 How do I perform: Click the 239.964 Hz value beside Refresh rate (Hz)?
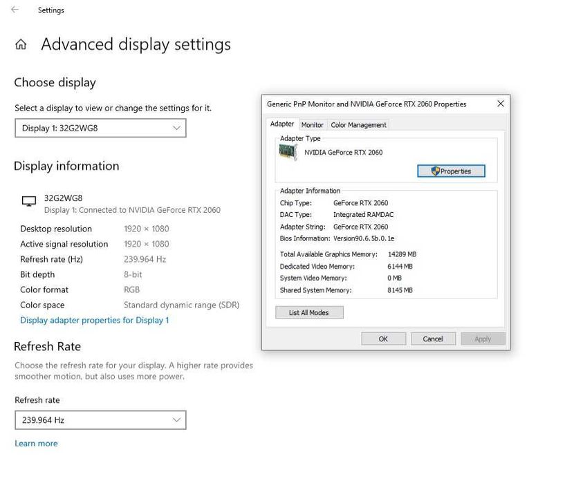pos(145,259)
